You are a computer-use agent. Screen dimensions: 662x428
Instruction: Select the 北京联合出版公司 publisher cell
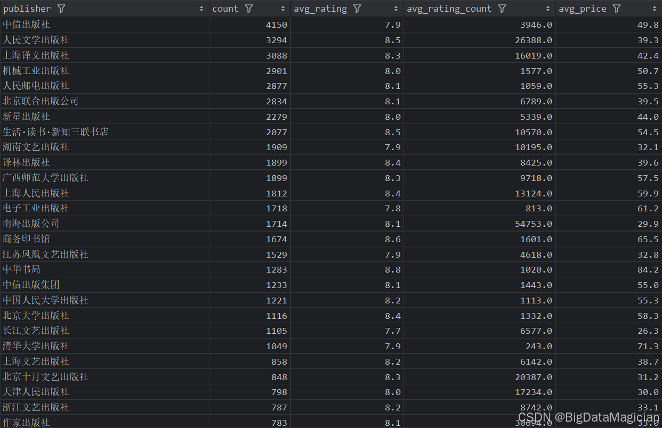[x=104, y=101]
